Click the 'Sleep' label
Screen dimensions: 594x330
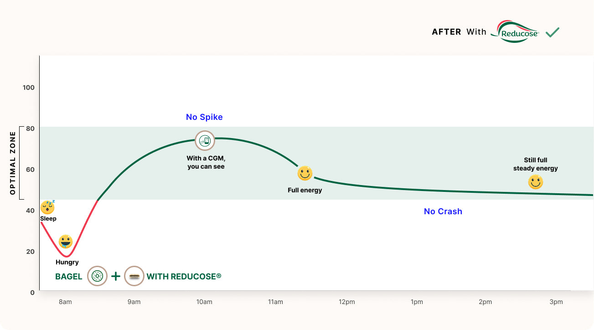point(48,218)
